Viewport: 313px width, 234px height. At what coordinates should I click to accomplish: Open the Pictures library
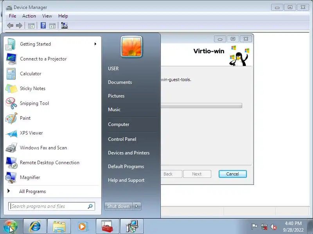(116, 96)
